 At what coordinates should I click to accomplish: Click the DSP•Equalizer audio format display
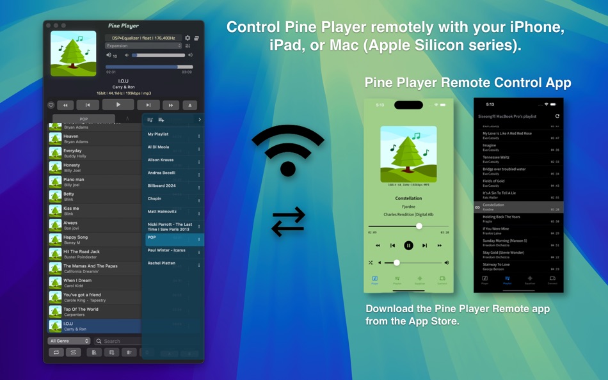click(143, 38)
